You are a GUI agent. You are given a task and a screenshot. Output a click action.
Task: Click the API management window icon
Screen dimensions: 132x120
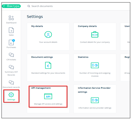[48, 96]
